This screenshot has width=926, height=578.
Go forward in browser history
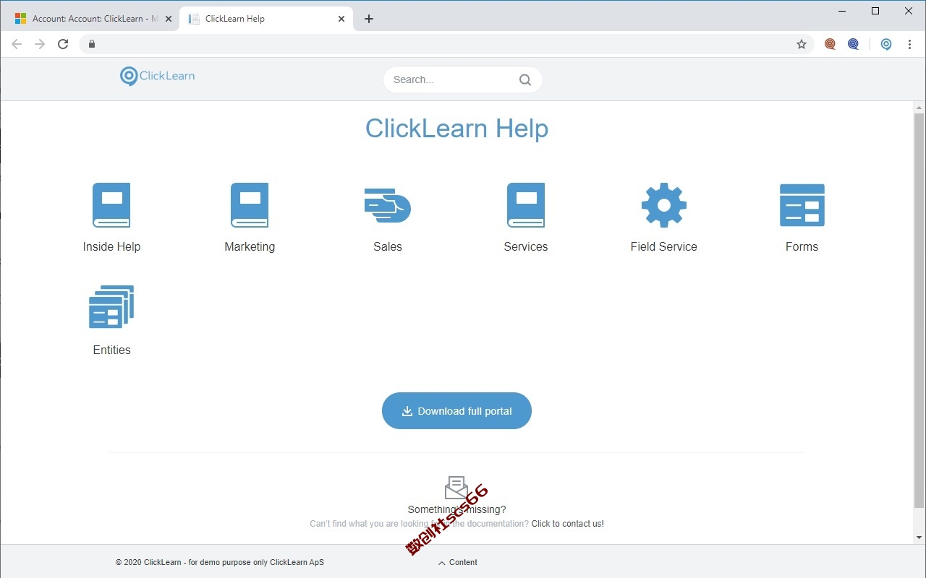tap(40, 44)
